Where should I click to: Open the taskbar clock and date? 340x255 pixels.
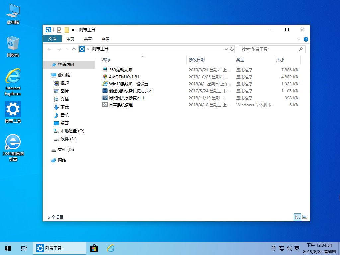(319, 248)
